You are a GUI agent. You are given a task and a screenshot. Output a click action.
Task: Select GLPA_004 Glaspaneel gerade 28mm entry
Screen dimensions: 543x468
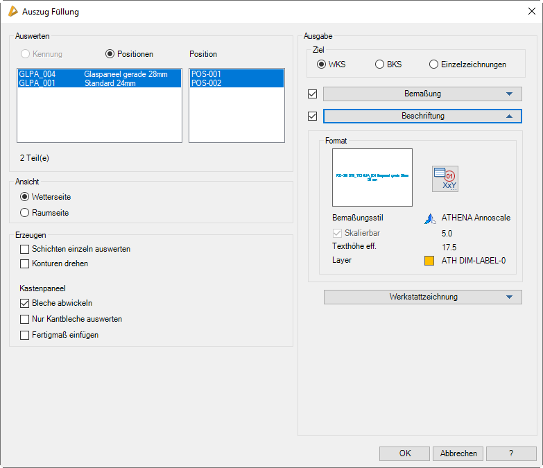coord(98,74)
